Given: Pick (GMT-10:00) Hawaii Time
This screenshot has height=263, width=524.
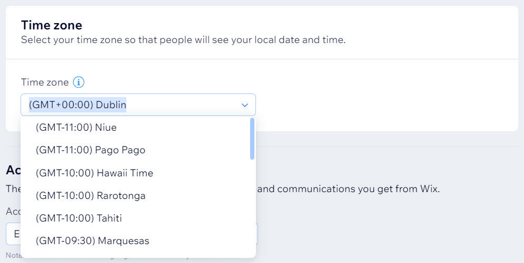Looking at the screenshot, I should pos(135,173).
